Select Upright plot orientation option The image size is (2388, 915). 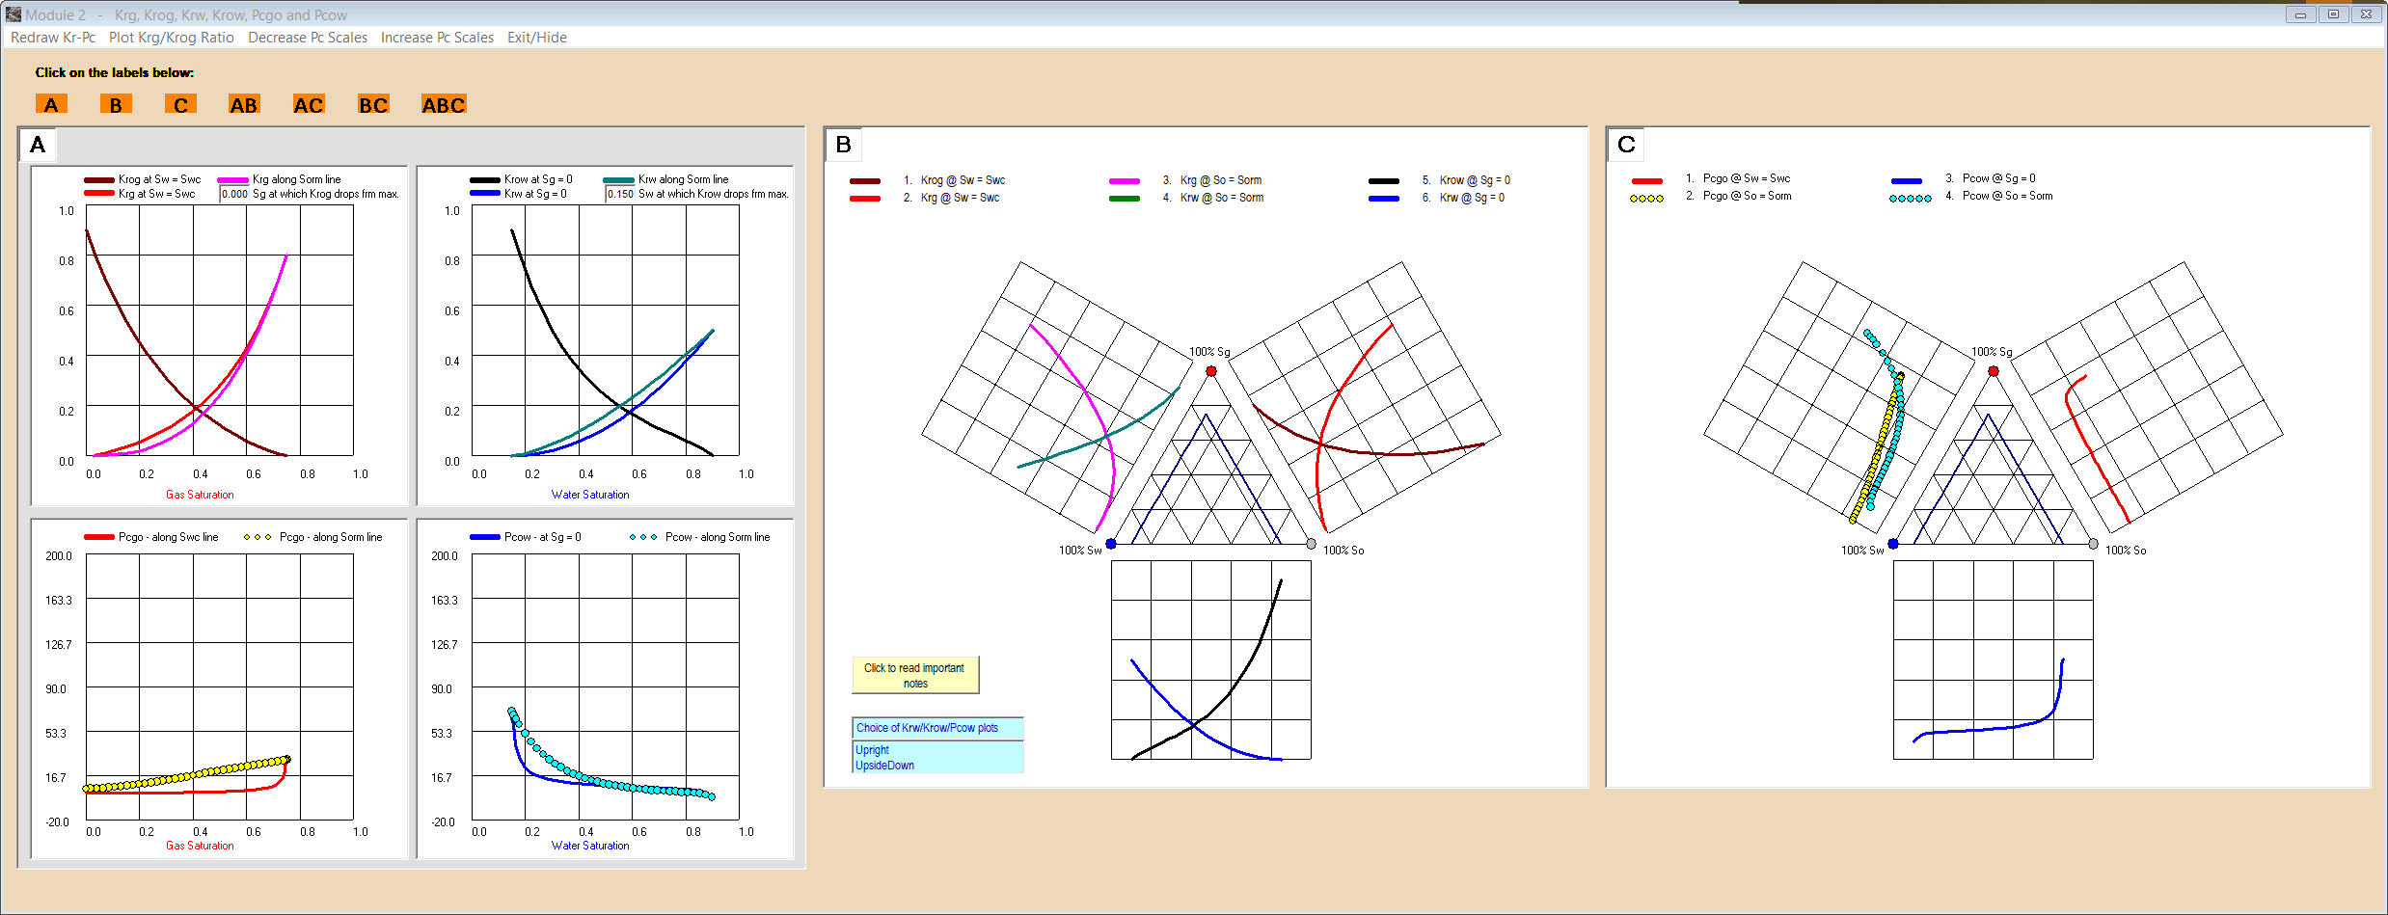873,749
